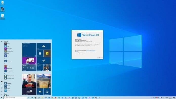Open the To Do checkmark tile
Viewport: 176px width, 99px height.
coord(43,61)
